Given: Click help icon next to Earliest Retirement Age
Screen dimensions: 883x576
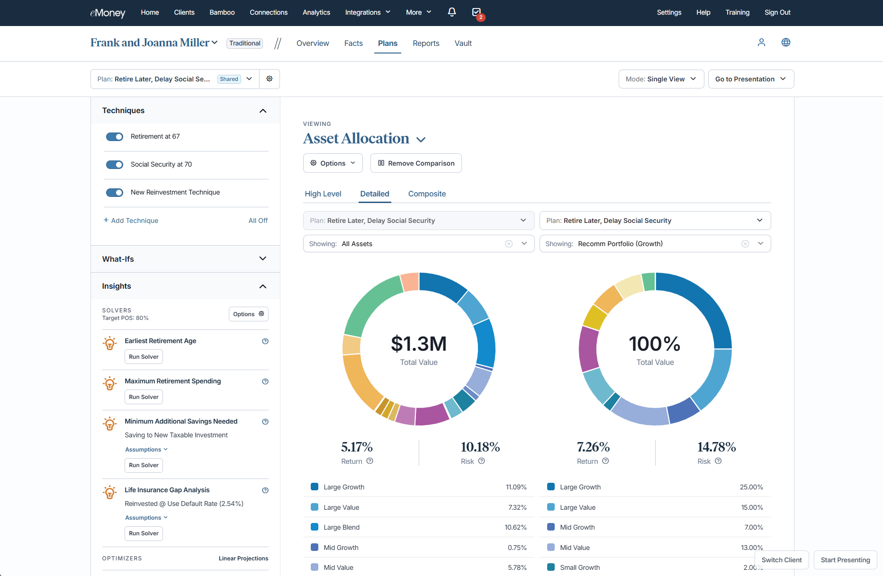Looking at the screenshot, I should click(x=265, y=341).
